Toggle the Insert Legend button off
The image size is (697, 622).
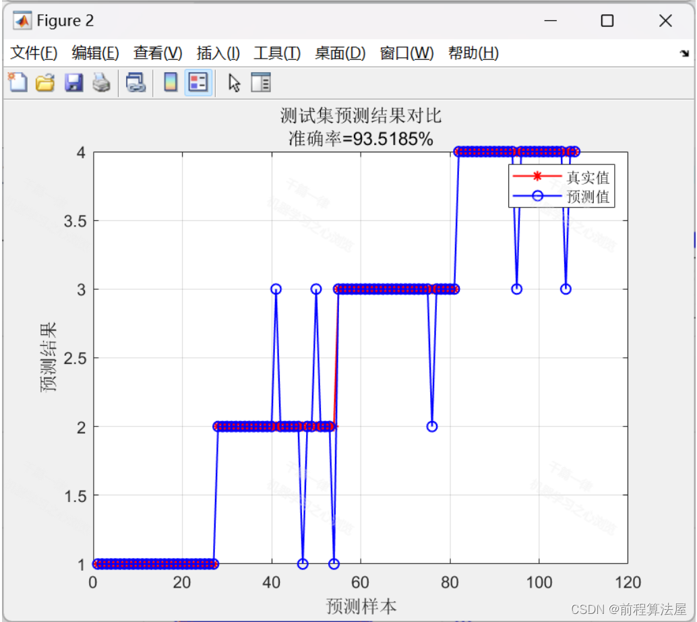tap(198, 82)
